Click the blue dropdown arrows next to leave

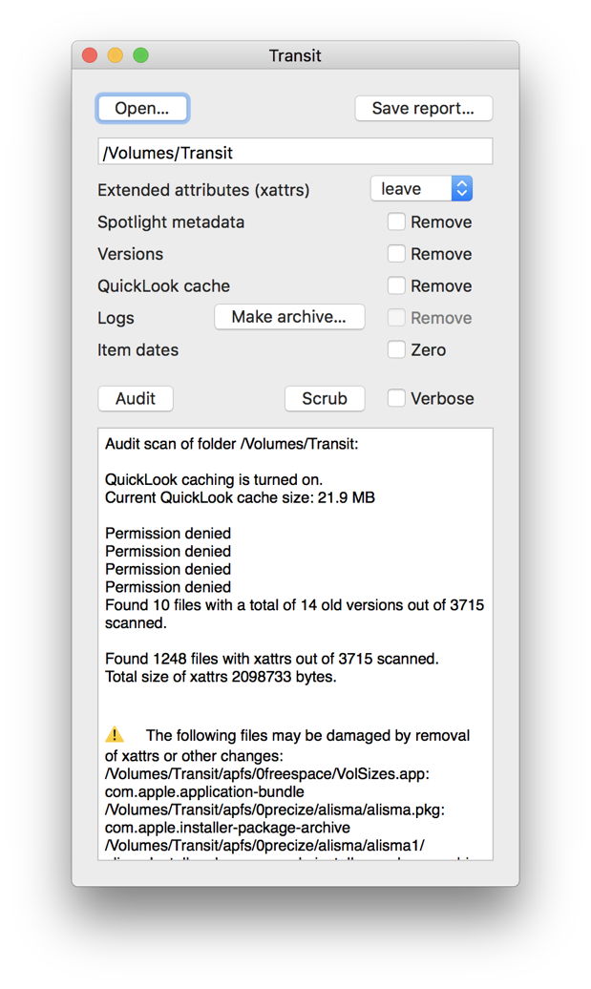coord(461,189)
